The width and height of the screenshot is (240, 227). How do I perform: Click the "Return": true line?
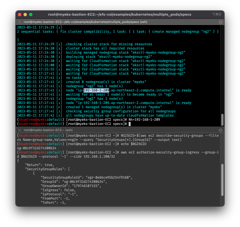point(39,165)
